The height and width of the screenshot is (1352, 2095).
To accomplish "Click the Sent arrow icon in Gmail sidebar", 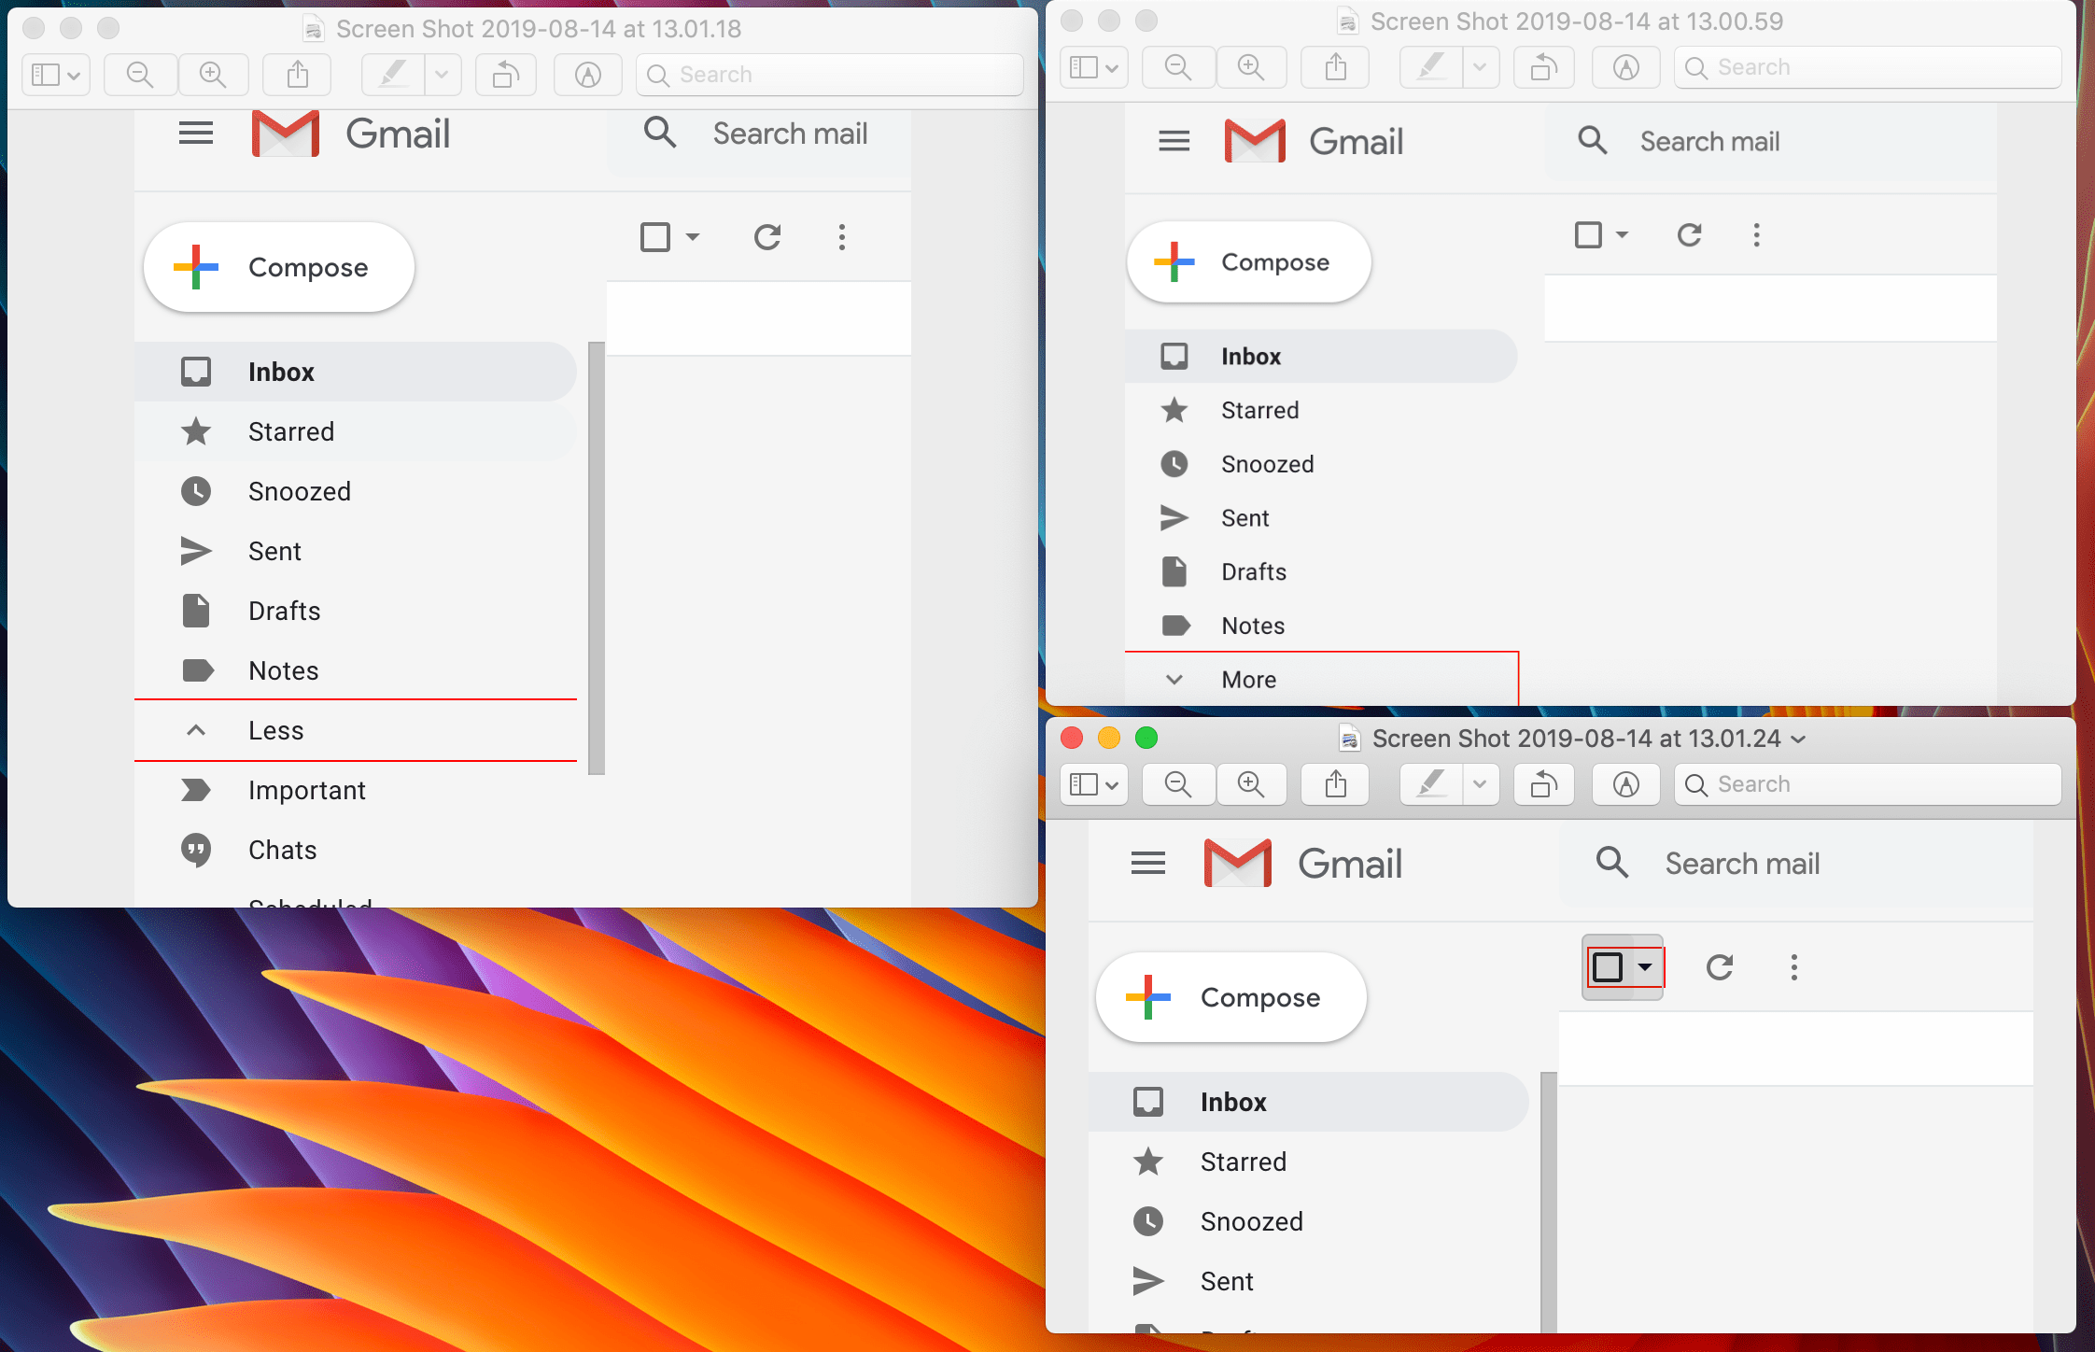I will pyautogui.click(x=196, y=551).
